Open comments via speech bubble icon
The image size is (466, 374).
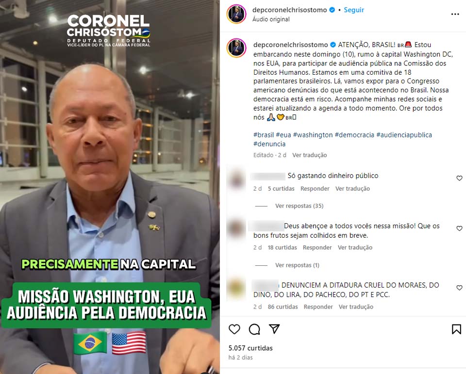254,329
